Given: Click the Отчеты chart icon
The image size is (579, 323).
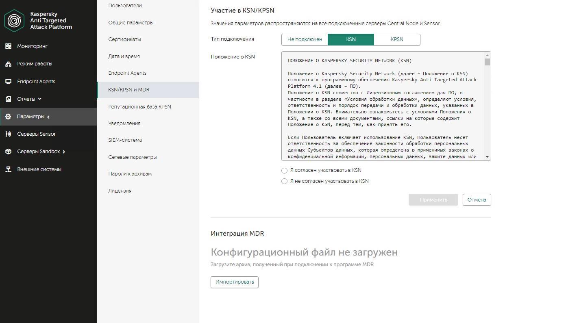Looking at the screenshot, I should pyautogui.click(x=8, y=99).
